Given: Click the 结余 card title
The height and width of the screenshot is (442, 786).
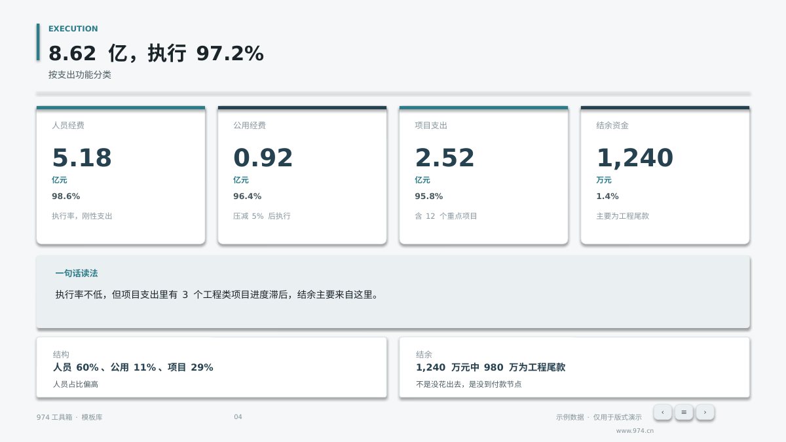Looking at the screenshot, I should click(x=424, y=354).
